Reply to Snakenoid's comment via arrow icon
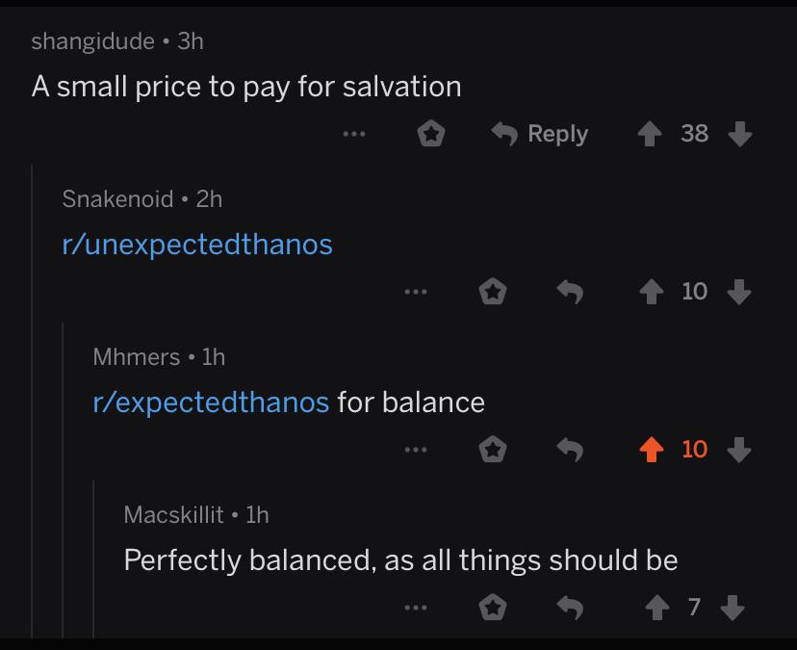 [570, 291]
